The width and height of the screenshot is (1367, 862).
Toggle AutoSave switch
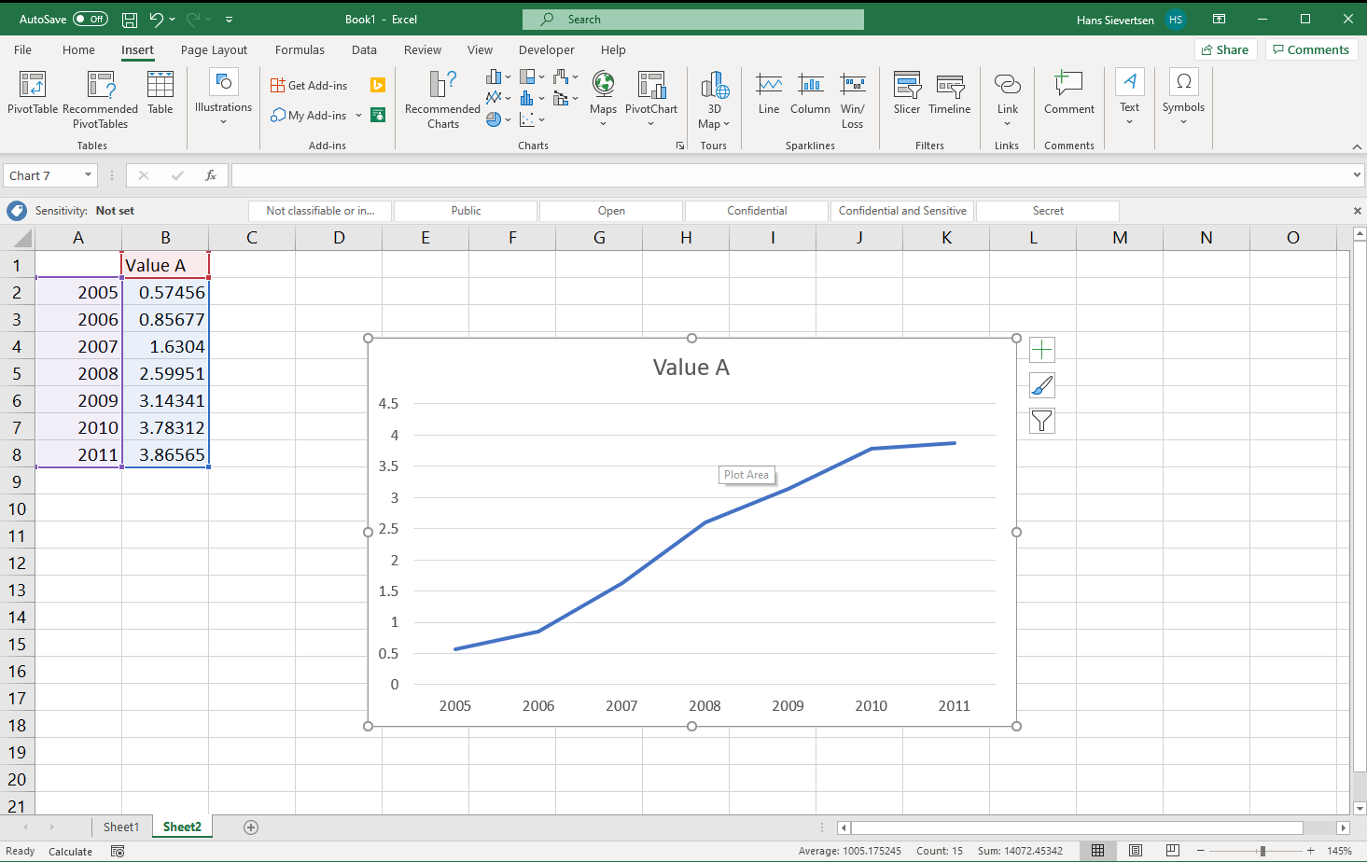tap(91, 19)
